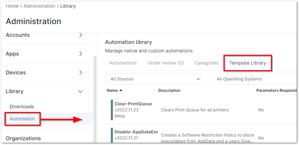Screen dimensions: 299x145
Task: Click Home in the breadcrumb
Action: (x=12, y=6)
